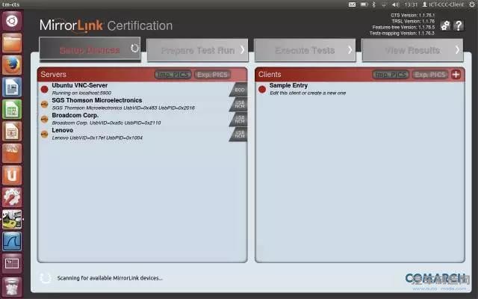Open the MirrorLink CTS app launcher icon

(12, 219)
